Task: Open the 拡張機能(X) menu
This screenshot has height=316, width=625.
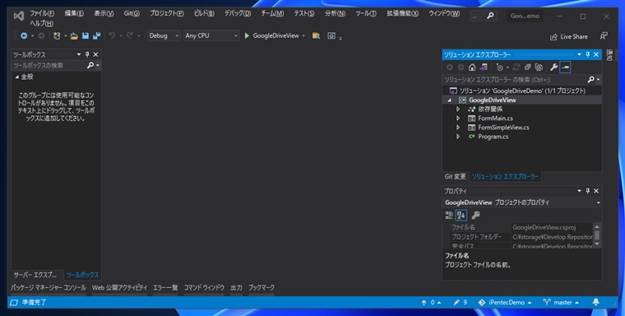Action: tap(403, 13)
